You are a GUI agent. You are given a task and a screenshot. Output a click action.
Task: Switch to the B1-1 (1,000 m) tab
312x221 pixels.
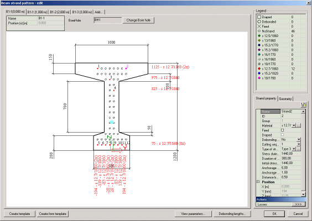[x=37, y=12]
